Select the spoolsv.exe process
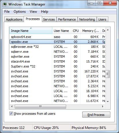119x133 pixels. click(x=57, y=42)
